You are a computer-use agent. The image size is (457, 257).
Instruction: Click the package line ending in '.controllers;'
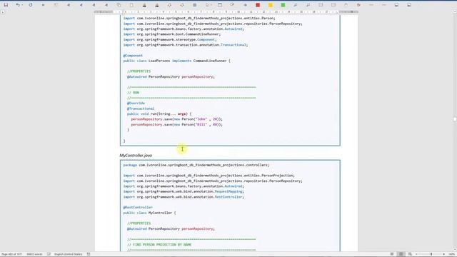[196, 165]
